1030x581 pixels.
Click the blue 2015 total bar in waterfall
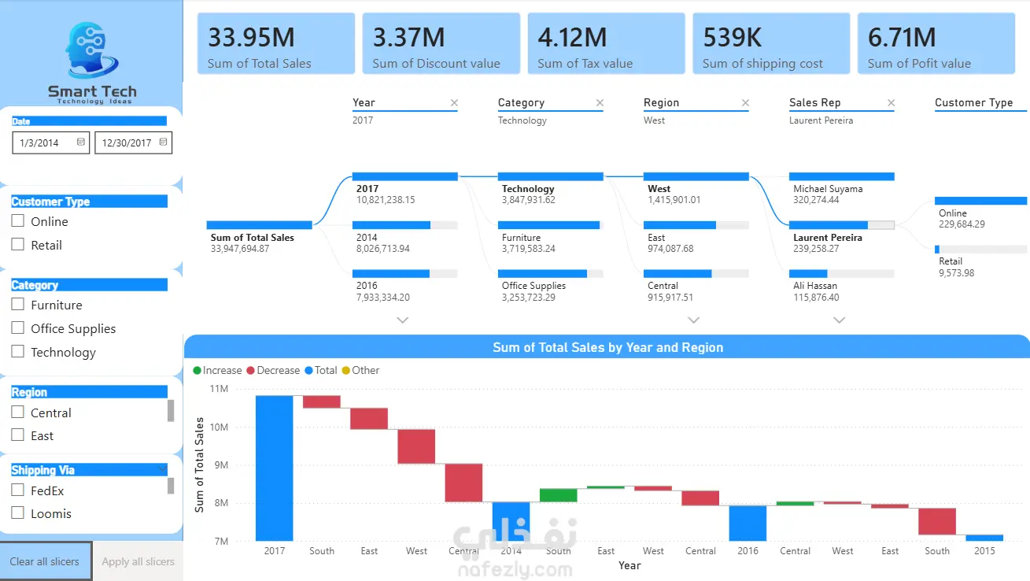(984, 538)
